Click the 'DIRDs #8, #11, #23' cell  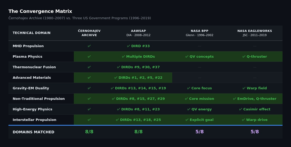(x=138, y=109)
